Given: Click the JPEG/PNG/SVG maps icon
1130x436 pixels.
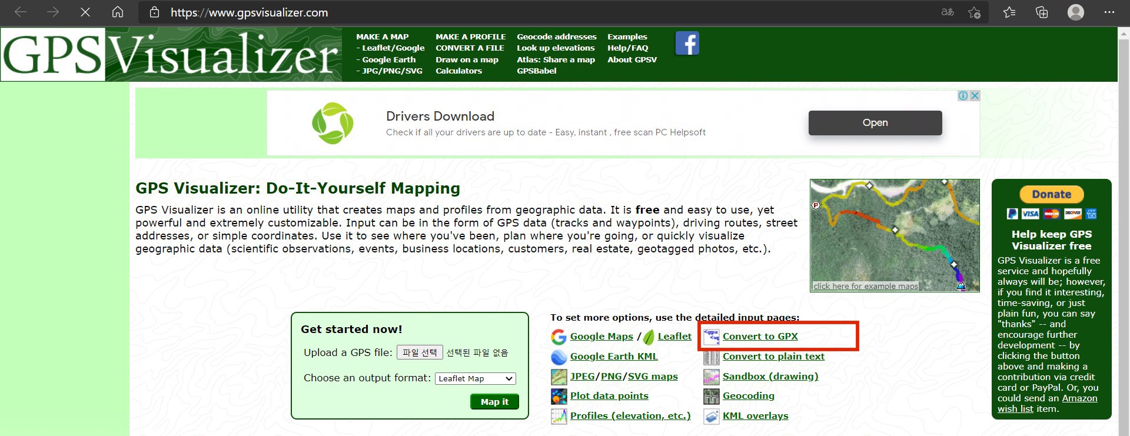Looking at the screenshot, I should click(559, 377).
